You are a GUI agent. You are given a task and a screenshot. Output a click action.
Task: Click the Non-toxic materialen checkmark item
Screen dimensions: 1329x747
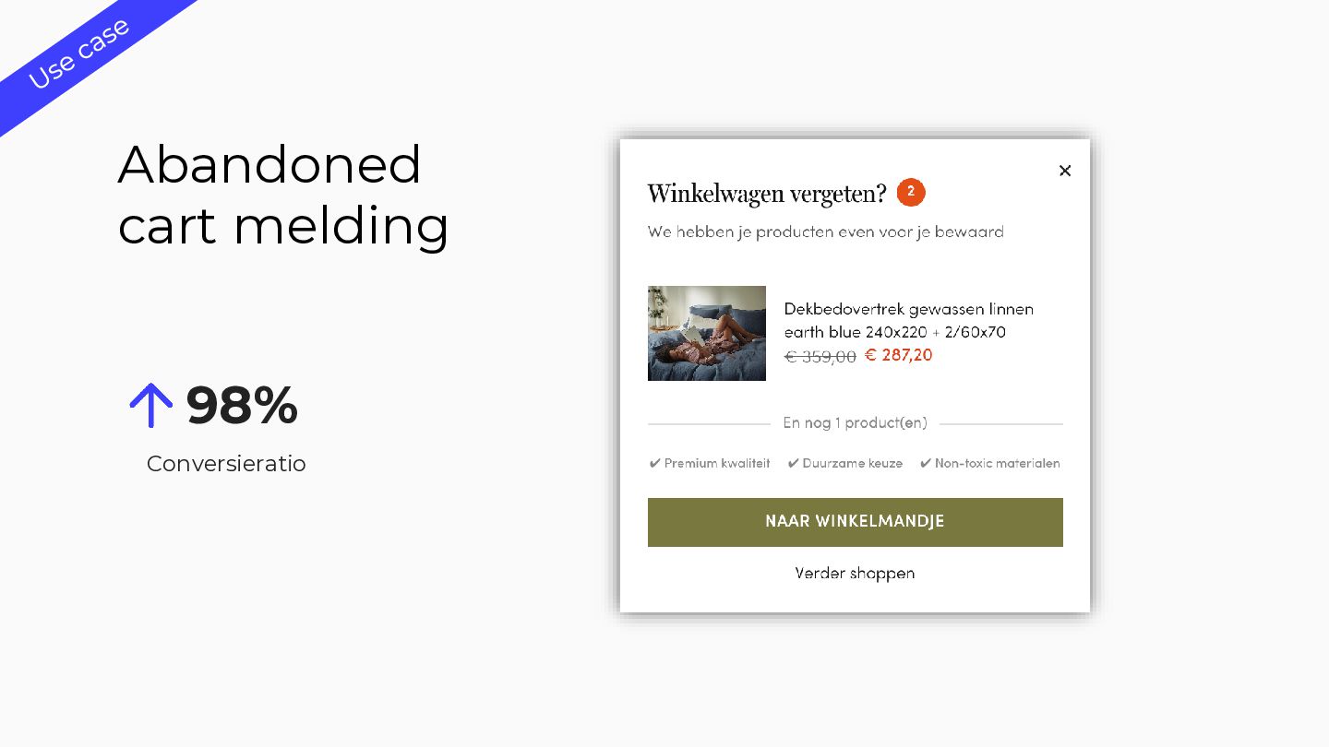click(x=989, y=463)
